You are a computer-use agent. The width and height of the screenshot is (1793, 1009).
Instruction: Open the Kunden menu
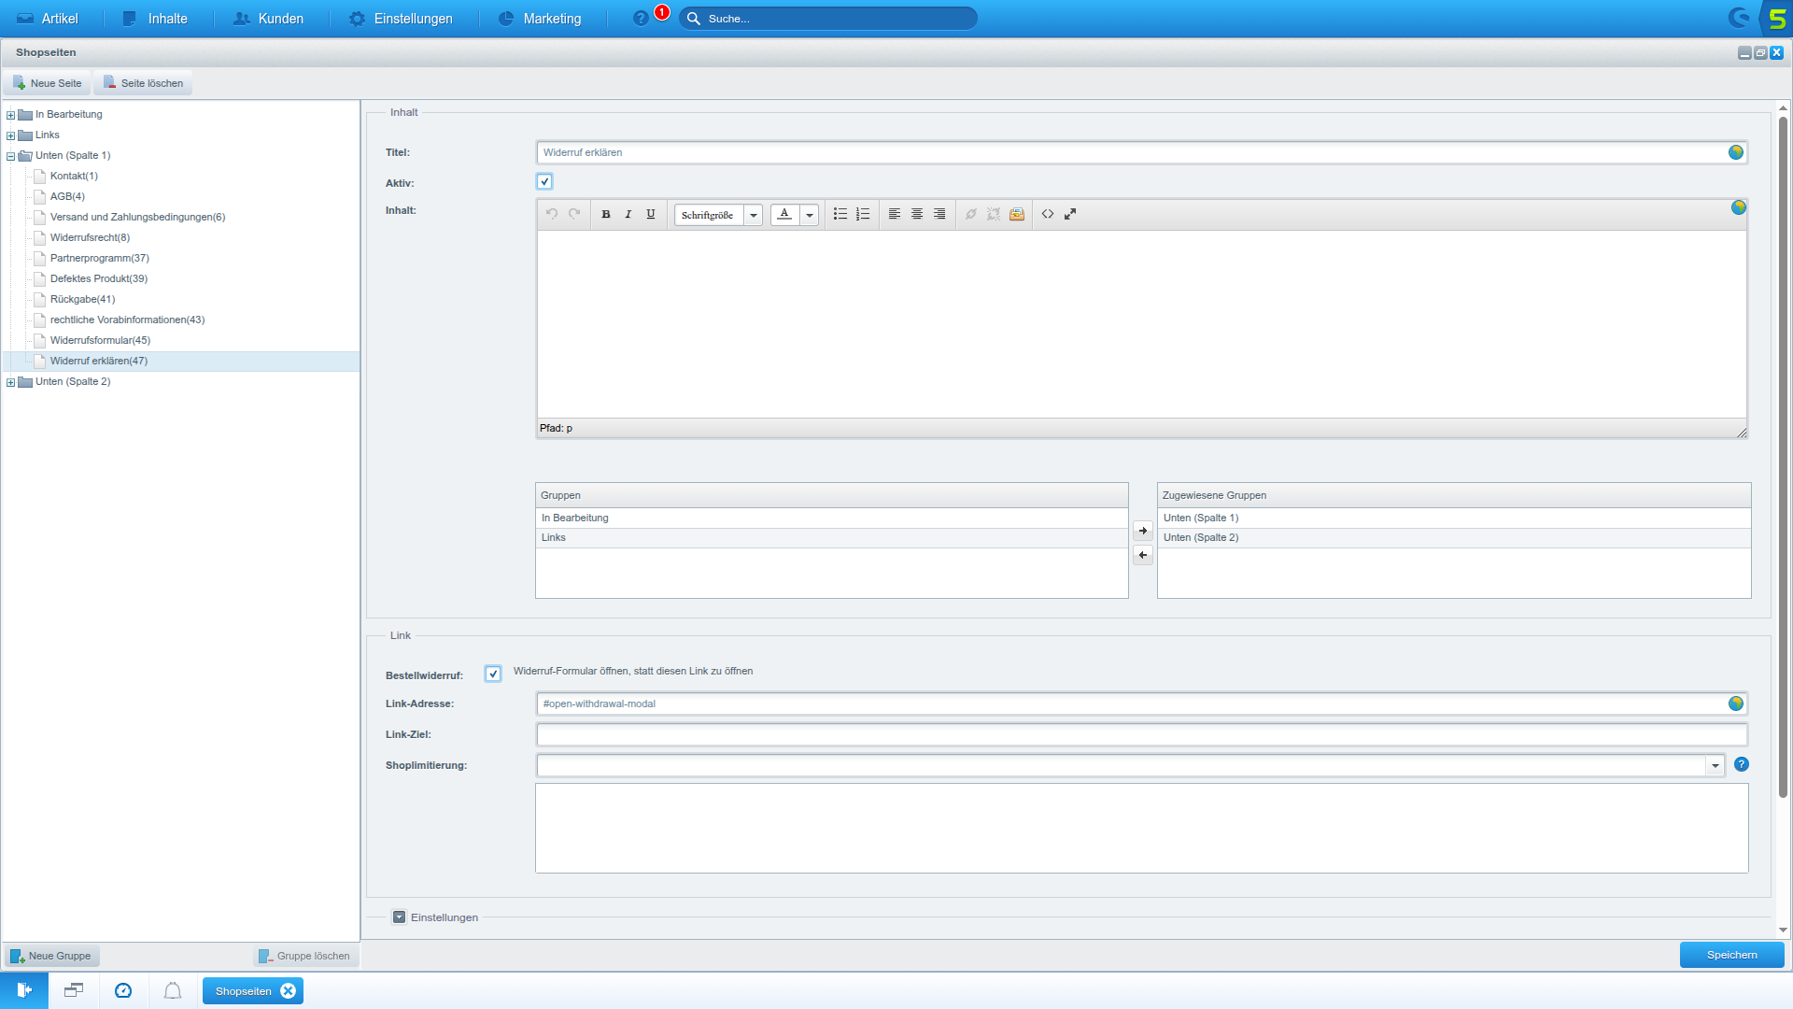(269, 19)
